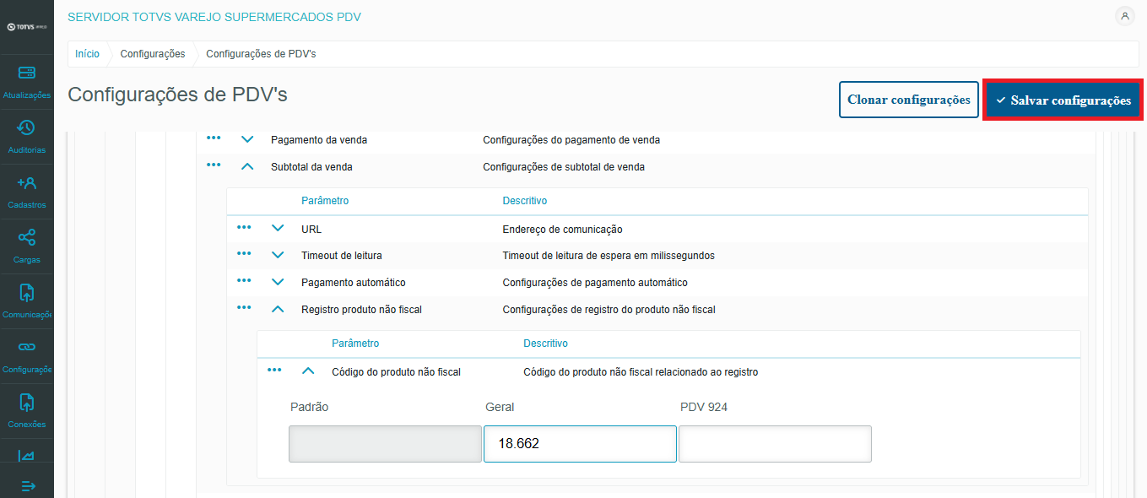Expand the sidebar menu arrow icon
Screen dimensions: 1147x498
coord(28,485)
